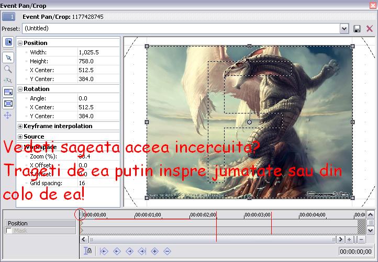Toggle the Enable Snapping icon
The image size is (378, 262).
(x=8, y=81)
